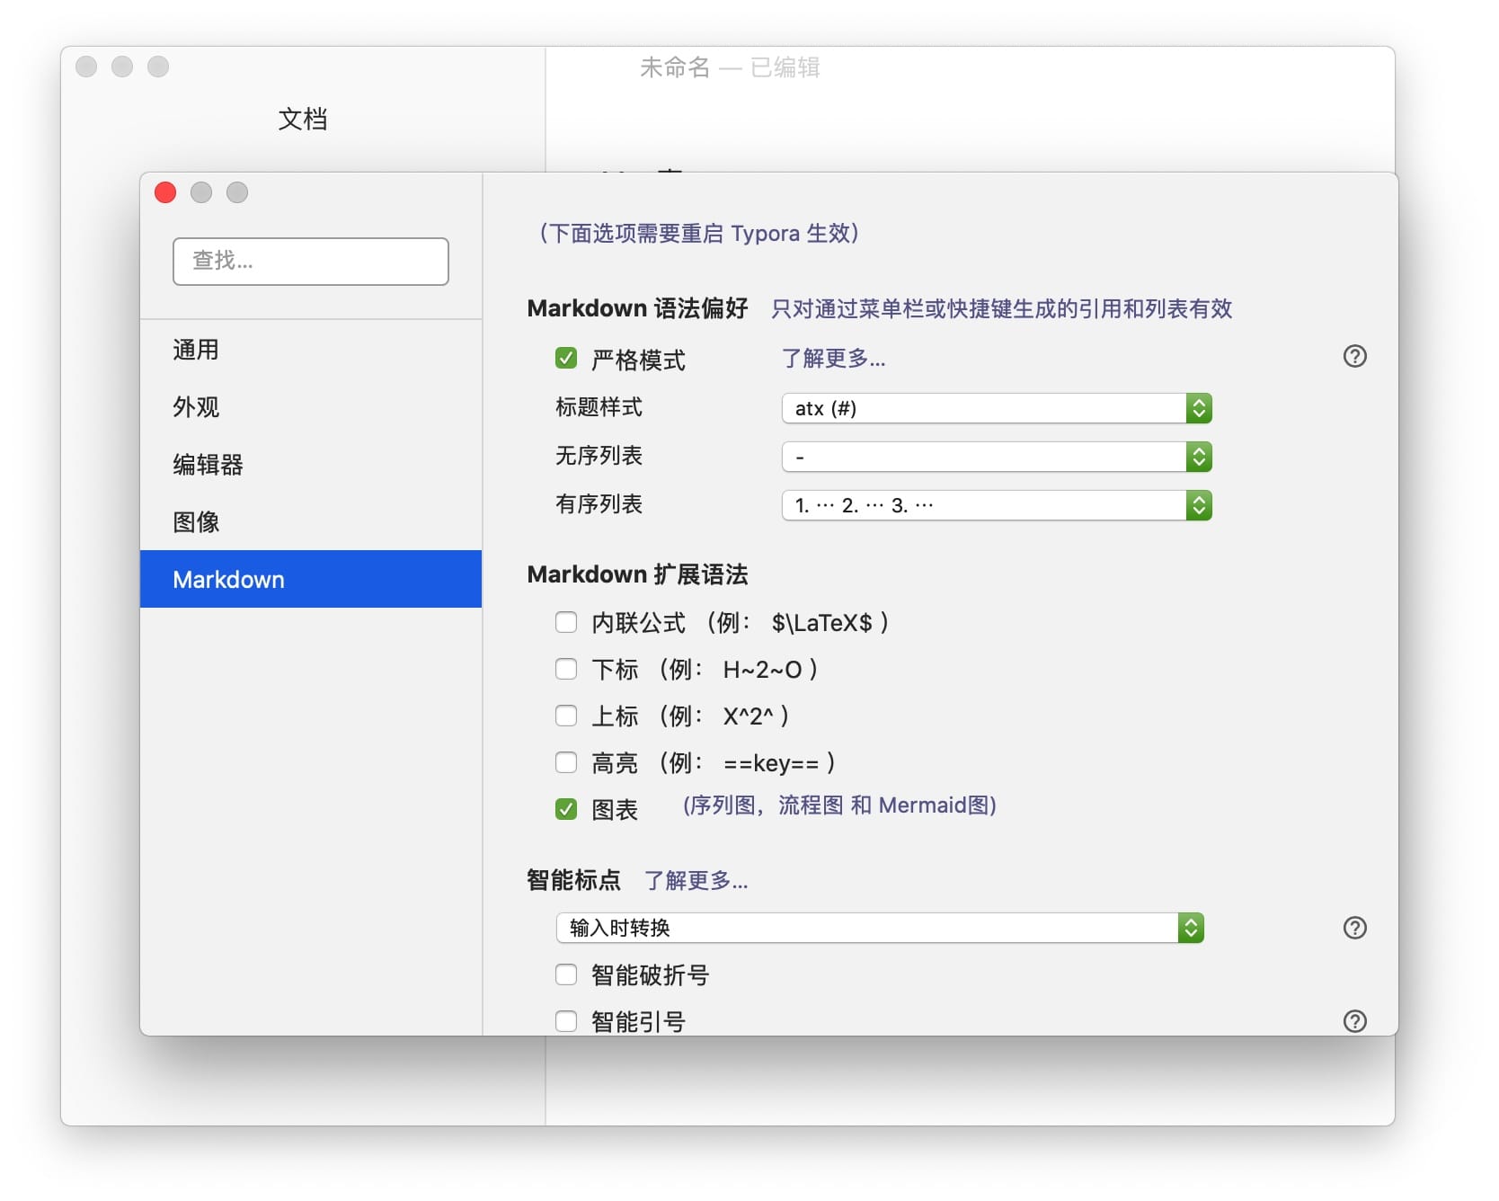The image size is (1499, 1201).
Task: Click the 查找 search field
Action: (311, 262)
